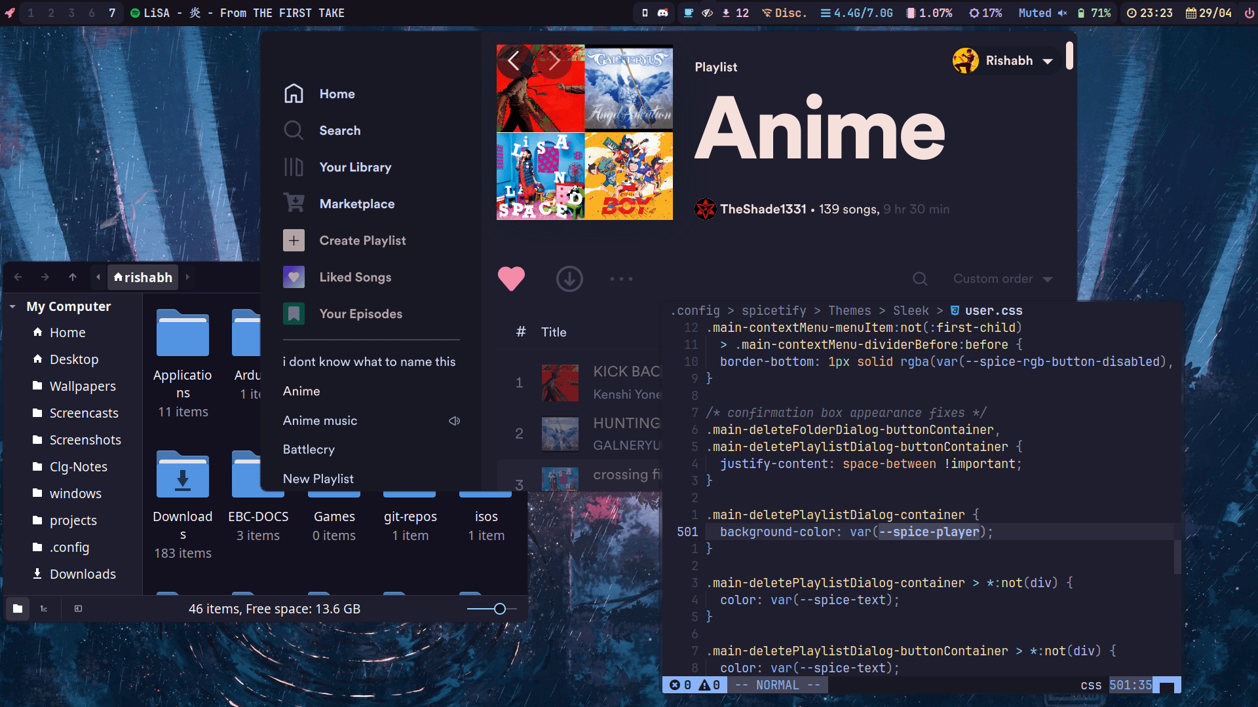The width and height of the screenshot is (1258, 707).
Task: Click the Neovim normal mode indicator
Action: pos(776,685)
